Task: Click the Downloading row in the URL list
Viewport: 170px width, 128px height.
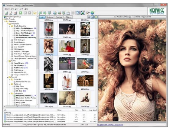Action: pos(51,122)
